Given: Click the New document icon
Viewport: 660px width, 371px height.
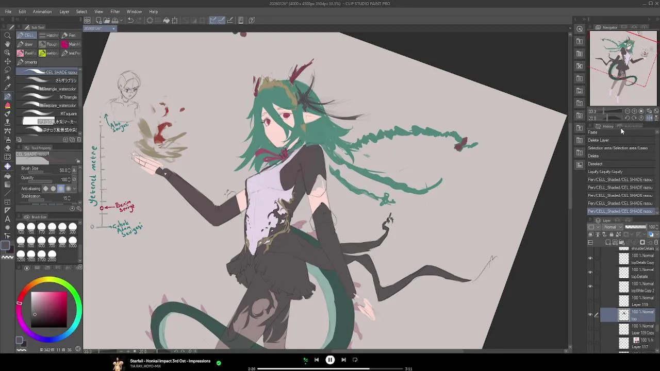Looking at the screenshot, I should coord(98,21).
